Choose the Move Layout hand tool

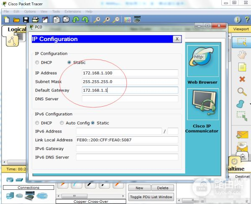(242, 54)
